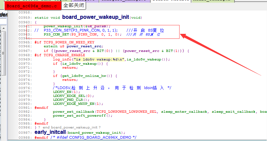Click line number 00959 in gutter
This screenshot has width=267, height=141.
point(25,17)
